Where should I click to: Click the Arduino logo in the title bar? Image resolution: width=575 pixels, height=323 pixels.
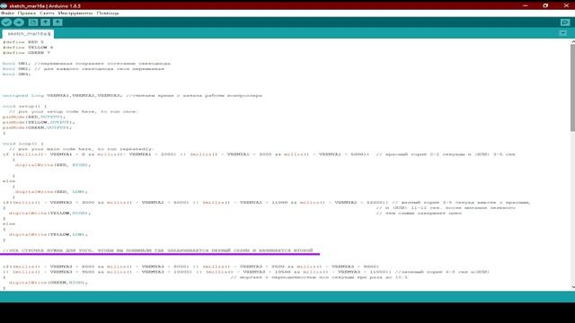4,6
